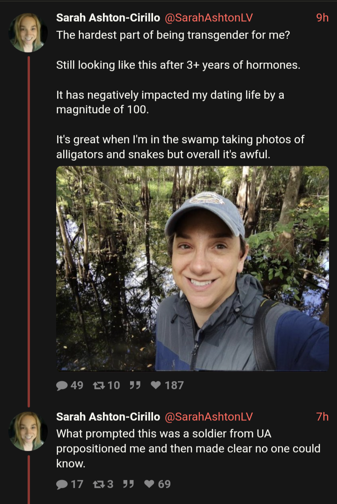This screenshot has width=337, height=504.
Task: Click the red thread line joining the tweets
Action: pos(29,234)
